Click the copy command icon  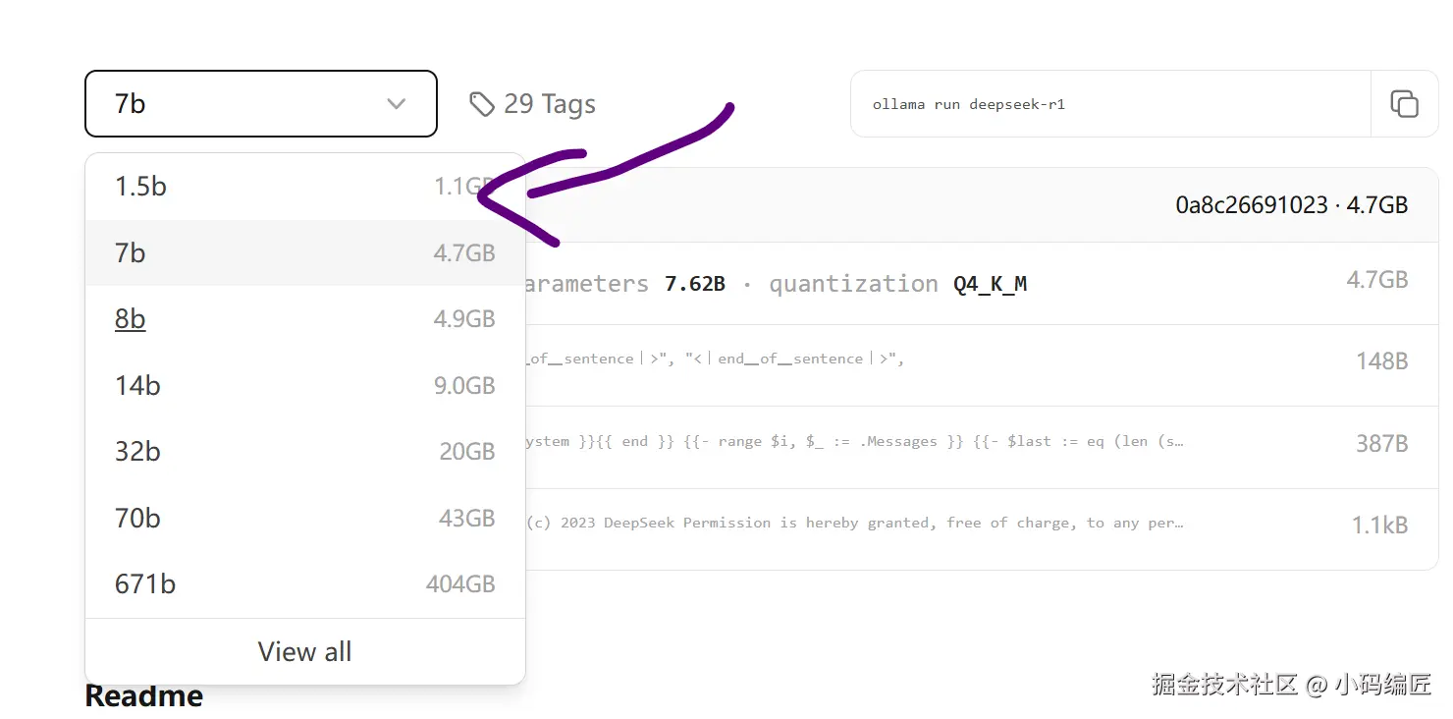[x=1404, y=104]
